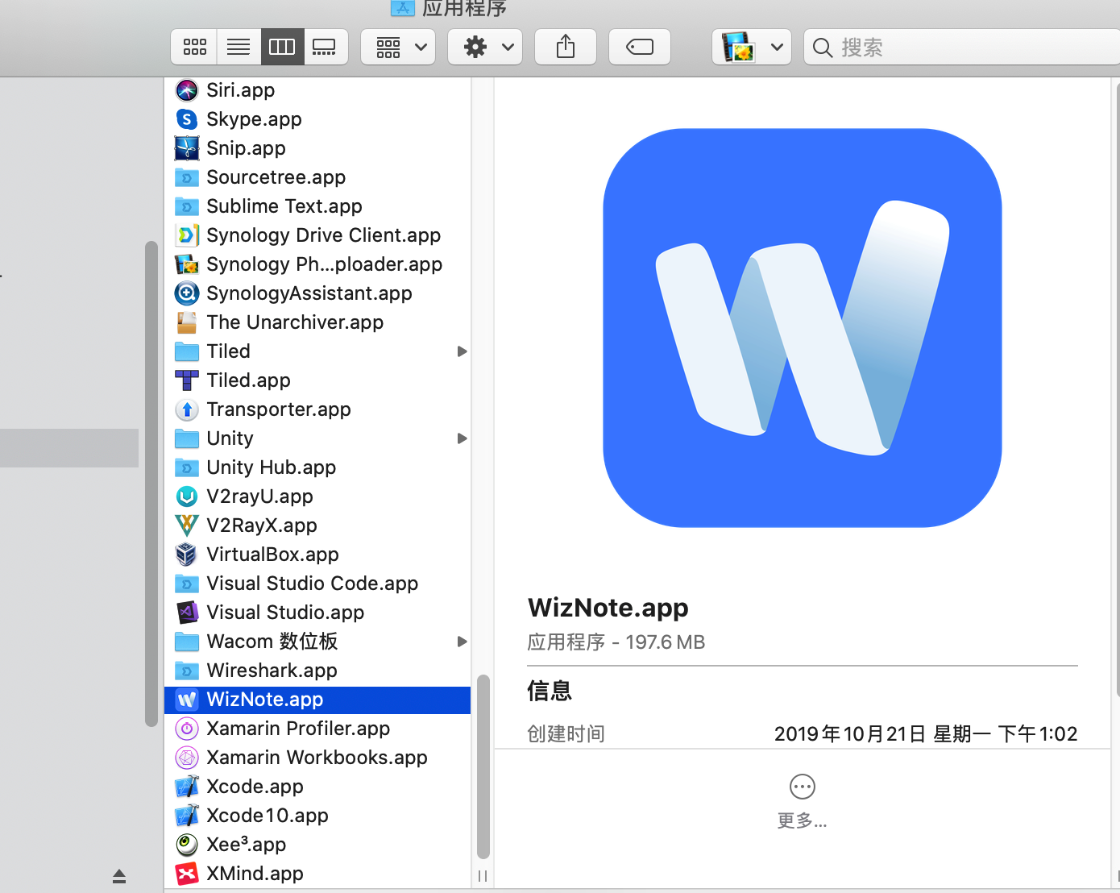Select Skype.app in the file list
The height and width of the screenshot is (893, 1120).
click(254, 118)
